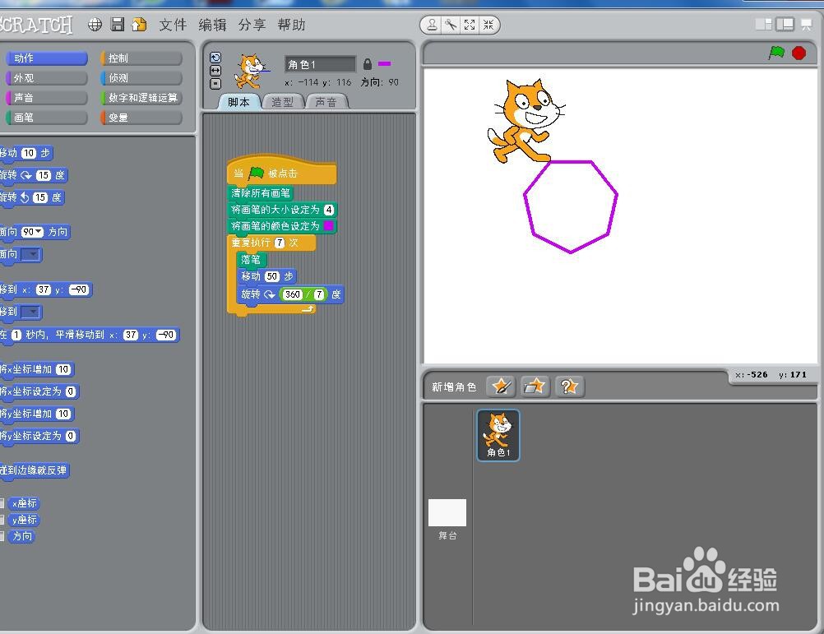This screenshot has width=824, height=634.
Task: Click the purple pen color swatch in script
Action: pyautogui.click(x=328, y=226)
